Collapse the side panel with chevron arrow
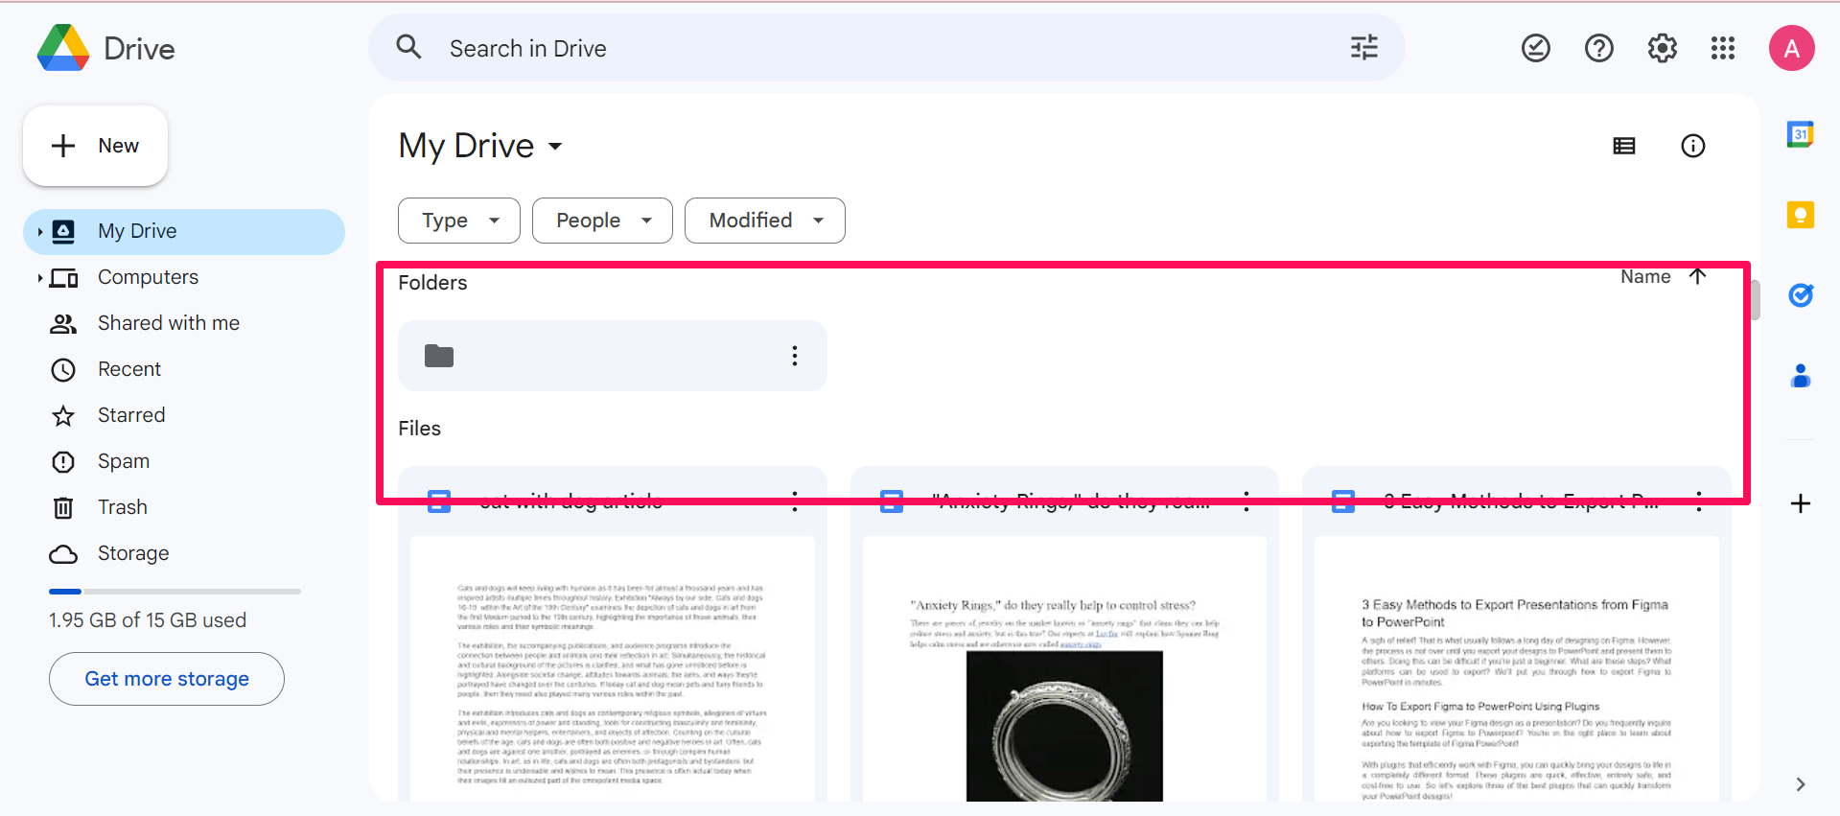 click(x=1801, y=784)
